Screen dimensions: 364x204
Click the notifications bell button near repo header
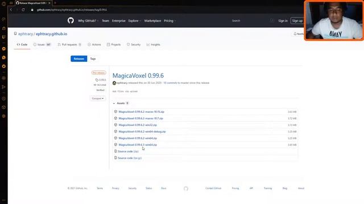tap(298, 34)
